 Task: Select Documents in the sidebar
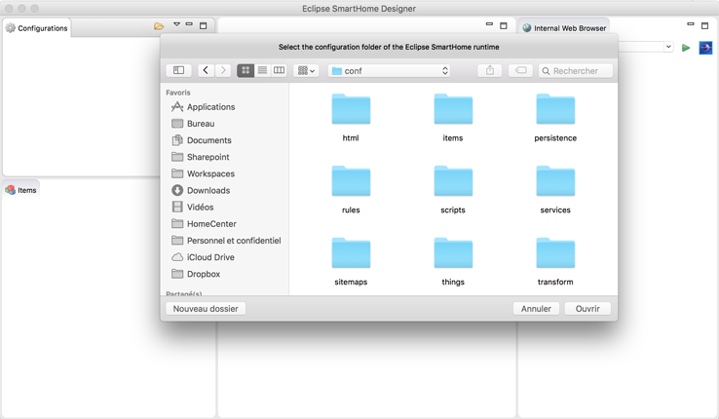(202, 140)
